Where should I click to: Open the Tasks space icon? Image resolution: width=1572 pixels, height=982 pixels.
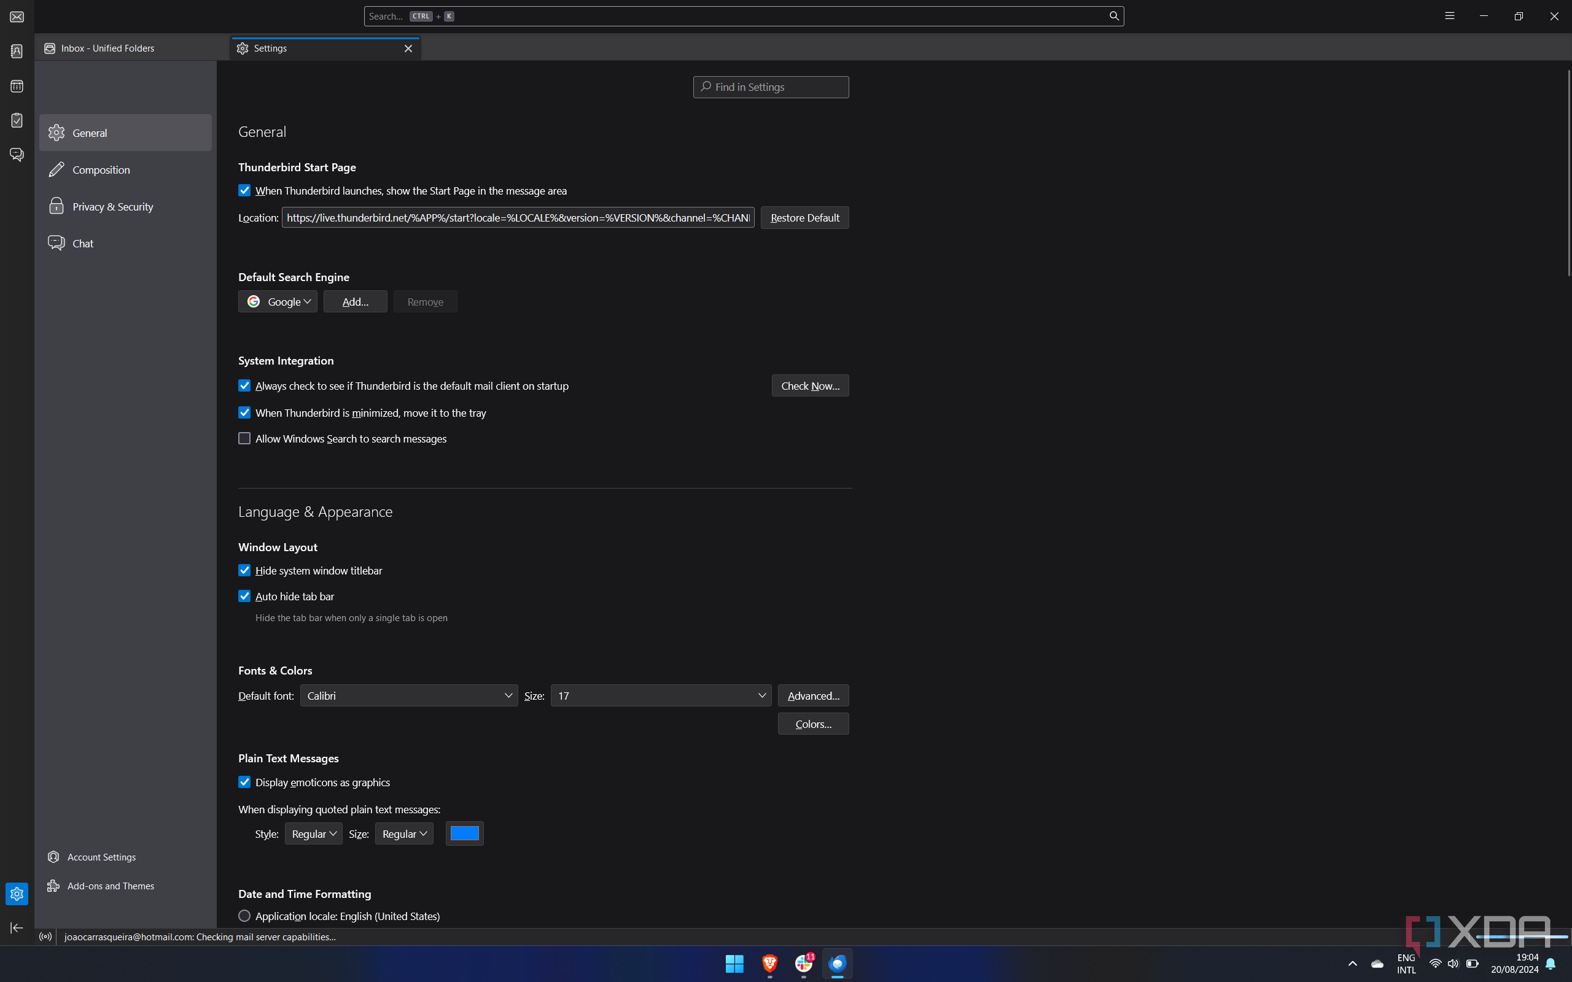pos(17,120)
